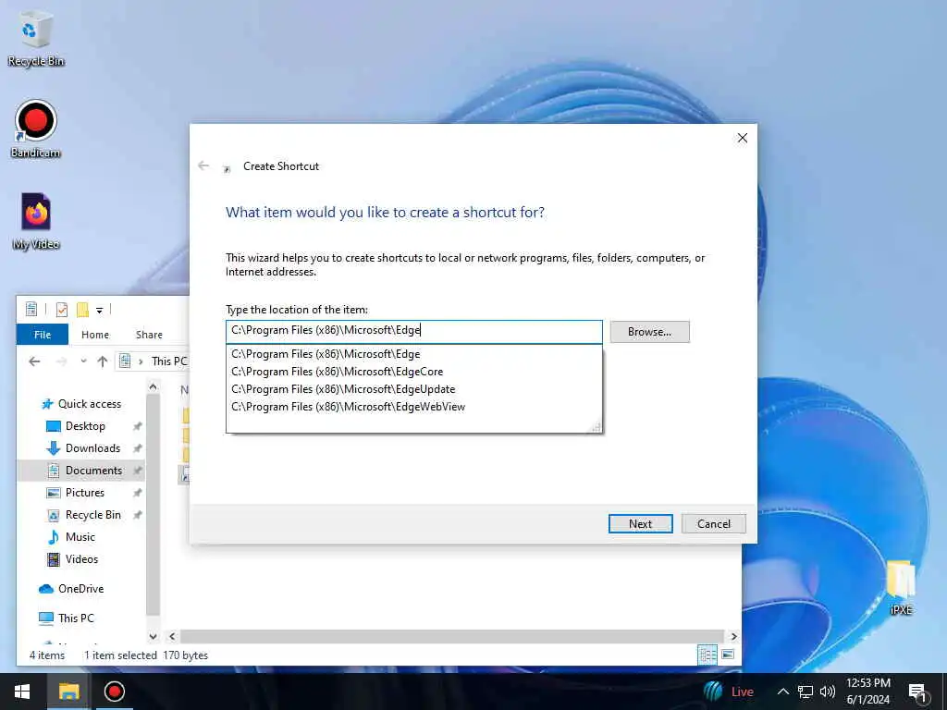Choose the Microsoft\Edge path suggestion
The image size is (947, 710).
pyautogui.click(x=413, y=354)
